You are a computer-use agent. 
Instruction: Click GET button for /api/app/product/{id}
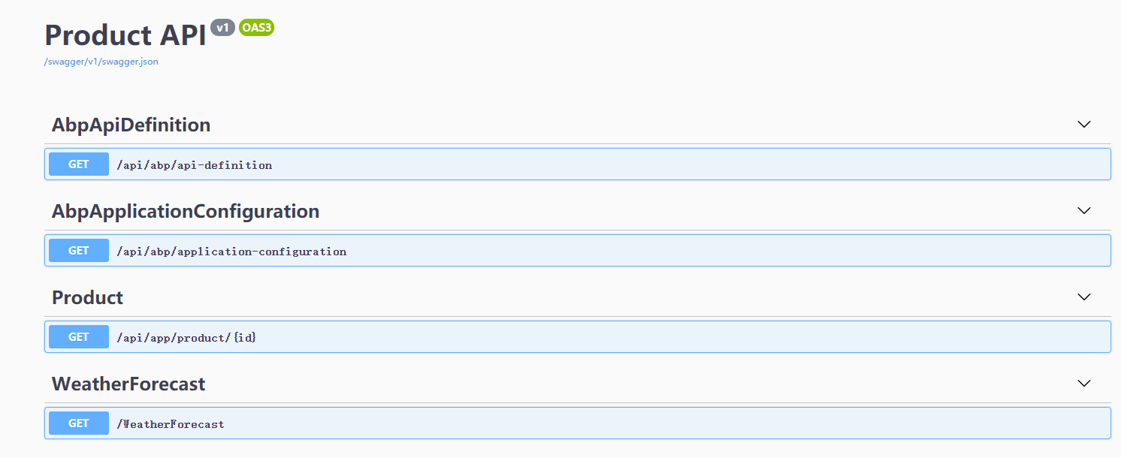point(79,336)
